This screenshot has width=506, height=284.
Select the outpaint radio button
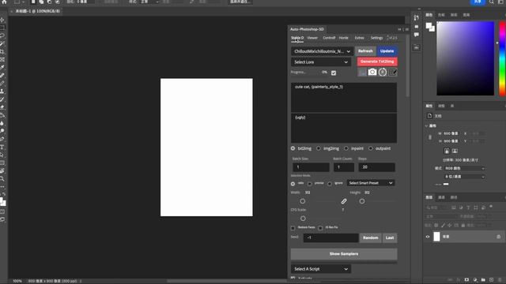371,148
